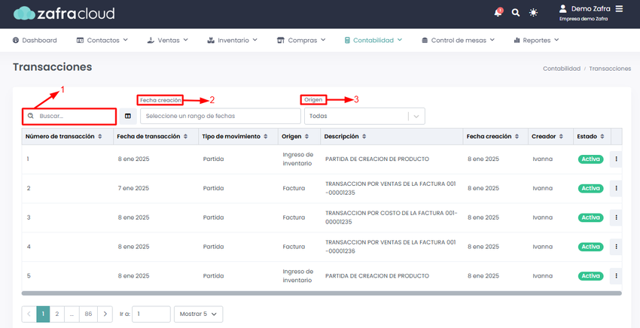640x328 pixels.
Task: Click the horizontal table scrollbar
Action: pyautogui.click(x=322, y=293)
